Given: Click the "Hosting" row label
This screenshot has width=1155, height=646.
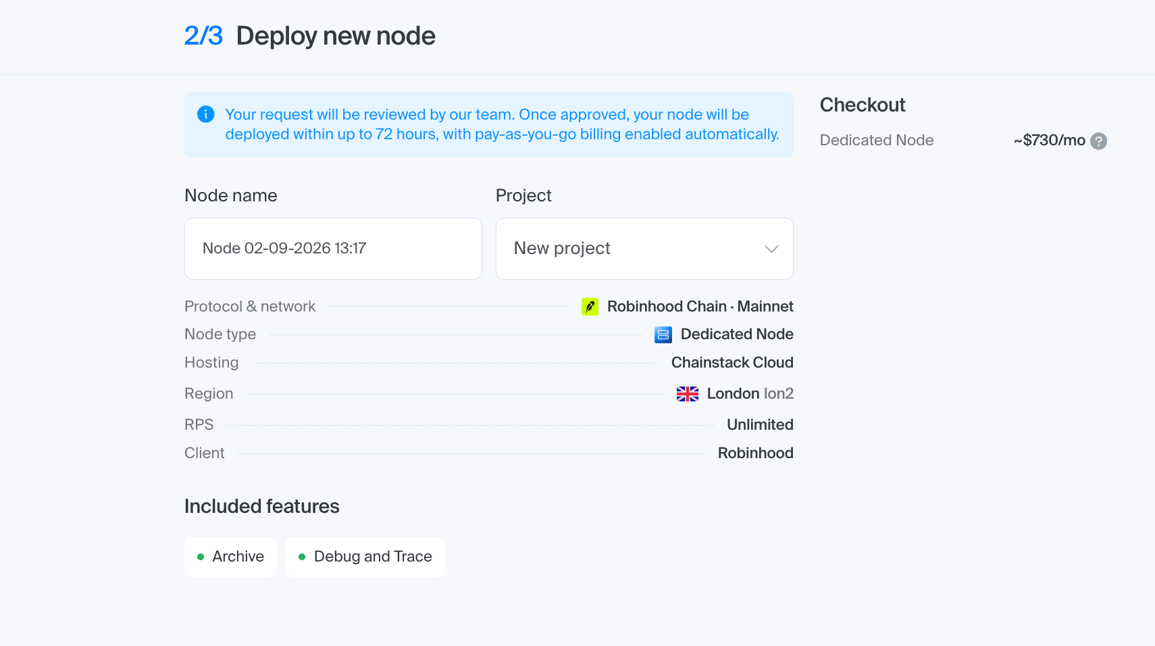Looking at the screenshot, I should pos(211,363).
